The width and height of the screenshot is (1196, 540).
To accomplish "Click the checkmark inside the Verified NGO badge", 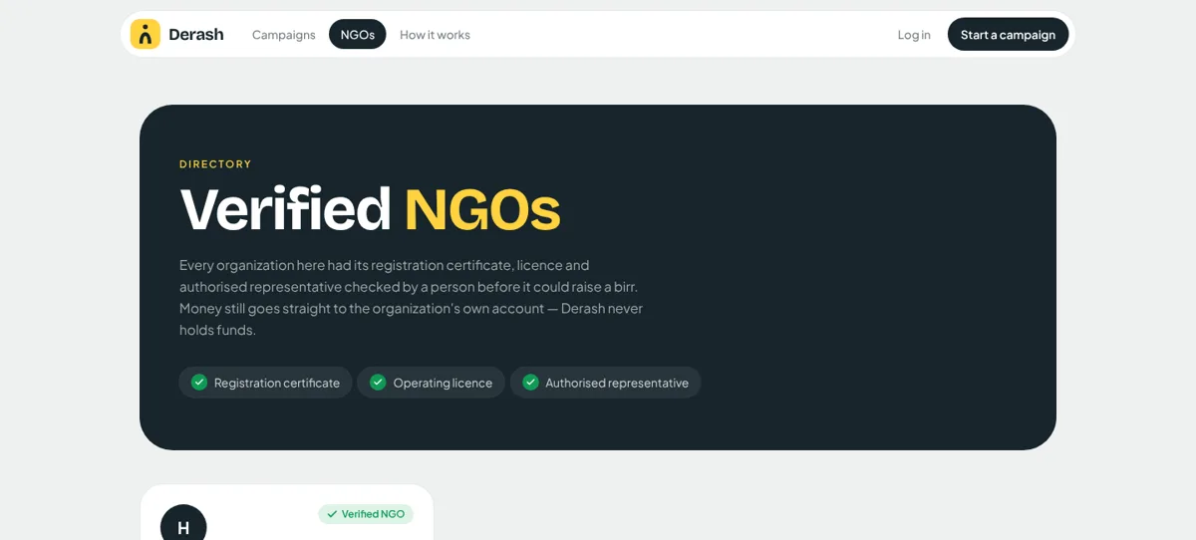I will pos(332,514).
